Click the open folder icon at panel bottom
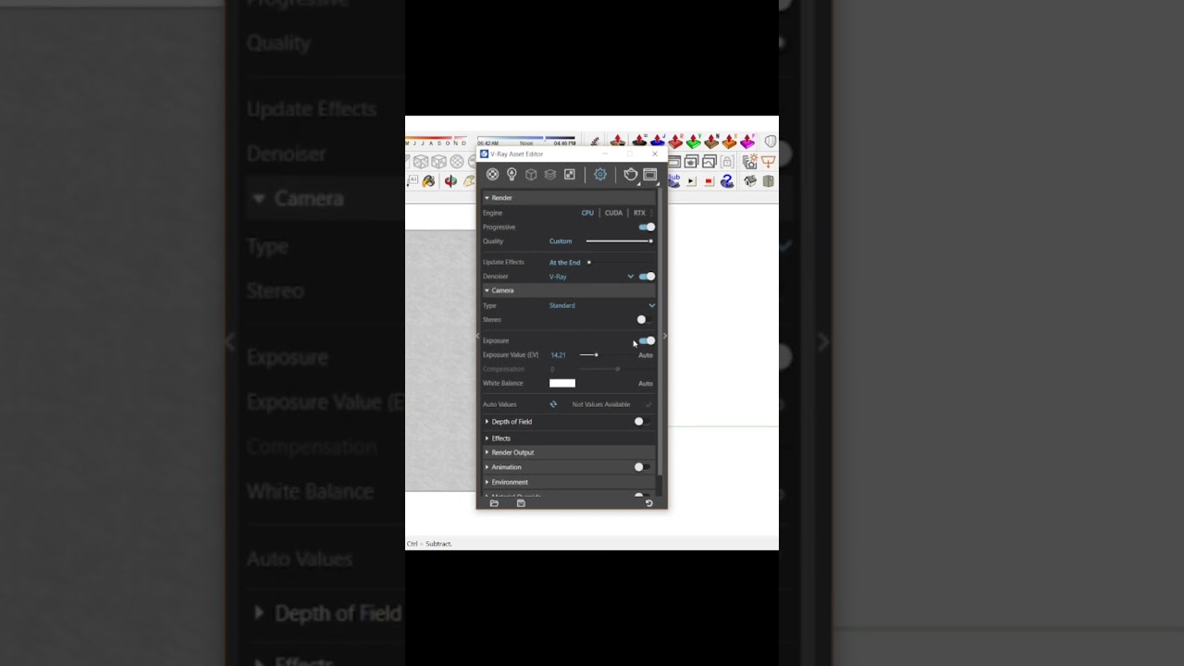 click(494, 503)
